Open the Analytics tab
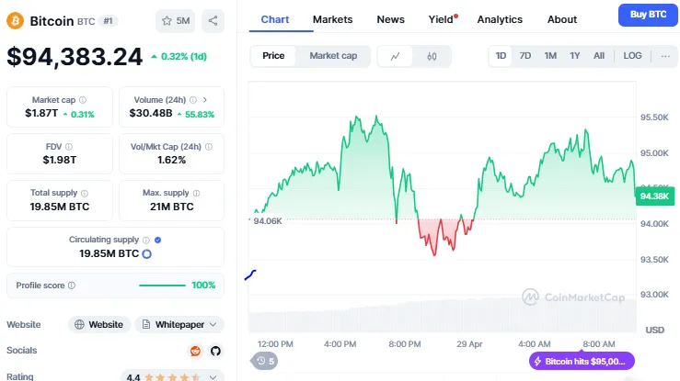 coord(500,19)
